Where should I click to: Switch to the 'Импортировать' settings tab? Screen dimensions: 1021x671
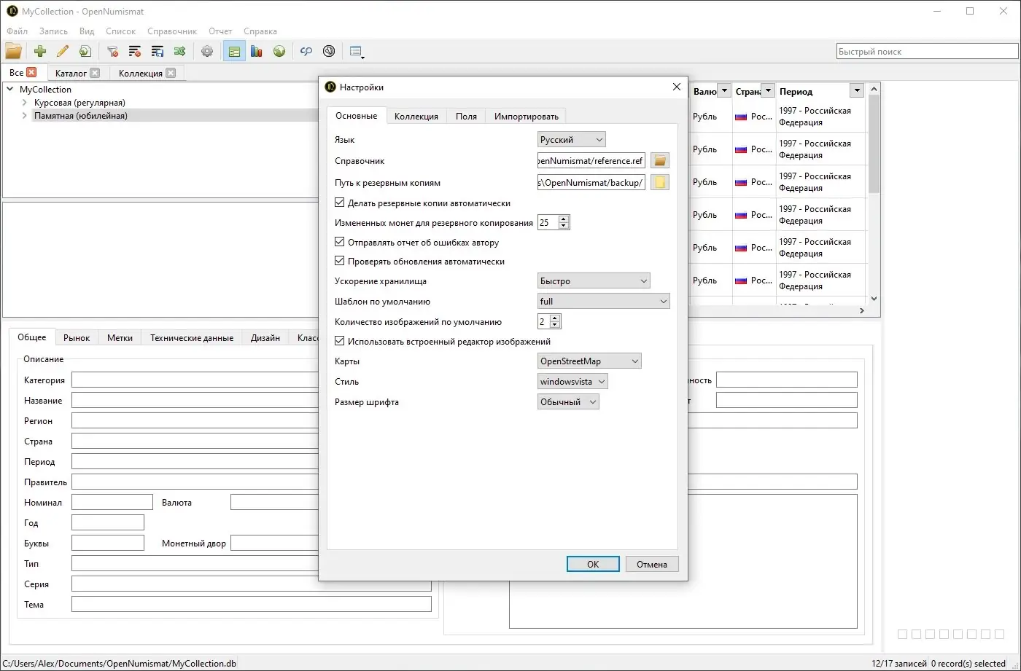(527, 117)
